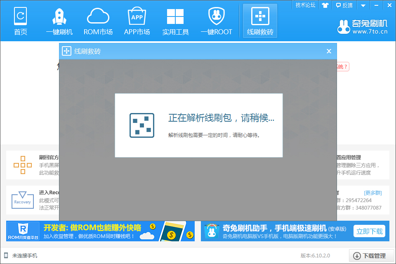The width and height of the screenshot is (396, 264).
Task: Open the ROM开发者平台 banner ad
Action: [101, 231]
